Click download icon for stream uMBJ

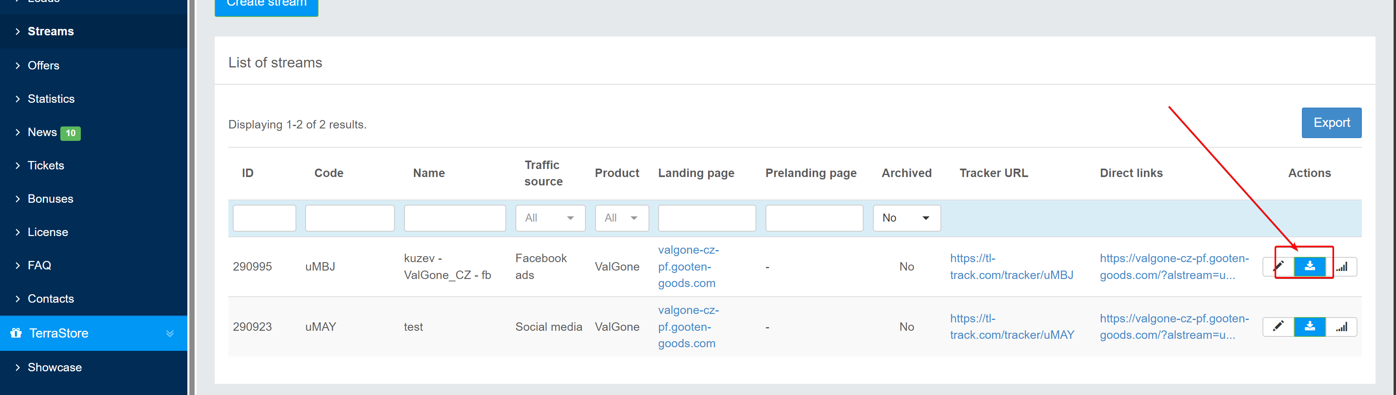[x=1309, y=266]
